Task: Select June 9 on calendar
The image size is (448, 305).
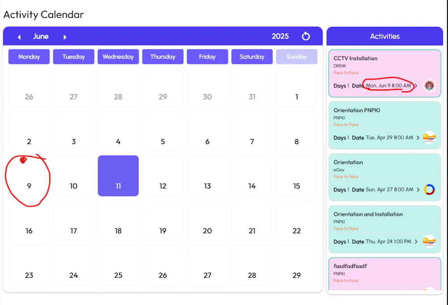Action: [x=29, y=176]
